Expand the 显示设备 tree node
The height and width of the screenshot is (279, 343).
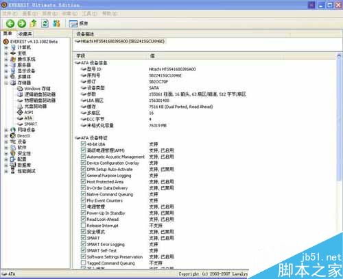[x=6, y=71]
